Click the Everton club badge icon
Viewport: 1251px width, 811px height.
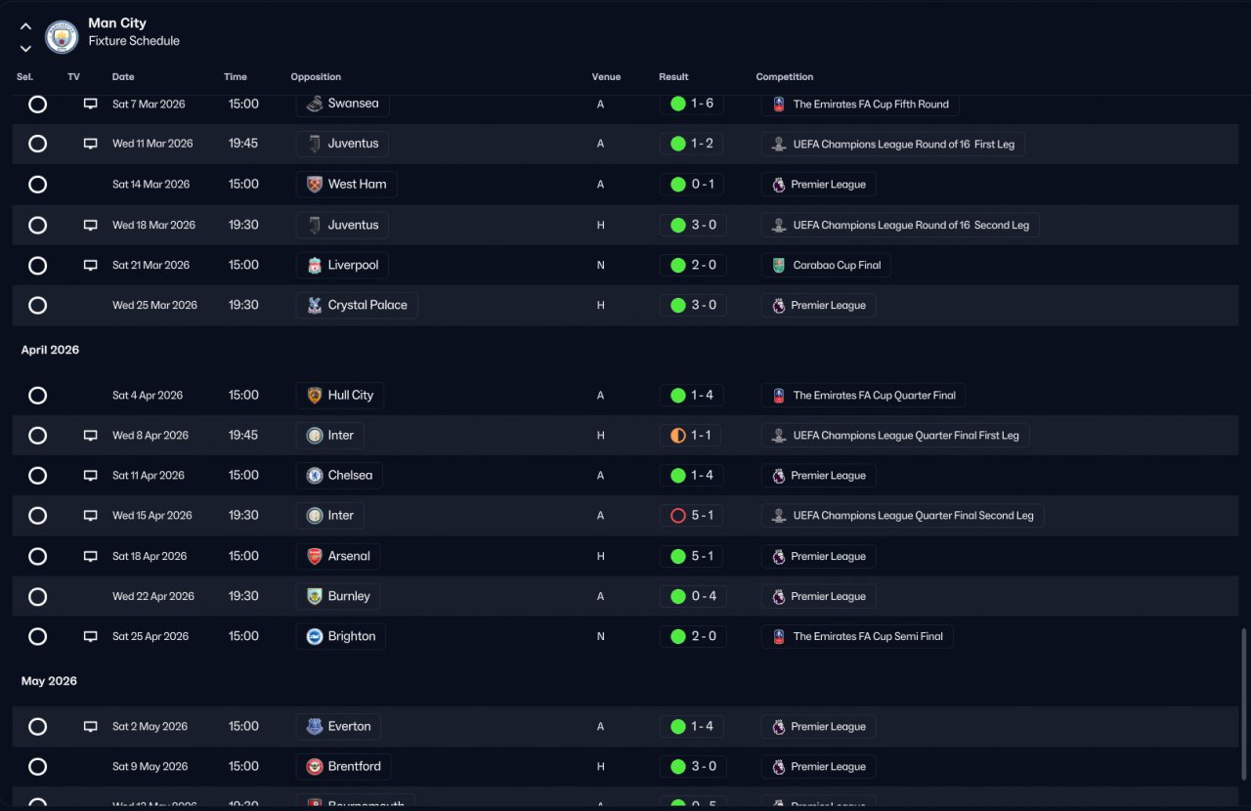tap(315, 726)
